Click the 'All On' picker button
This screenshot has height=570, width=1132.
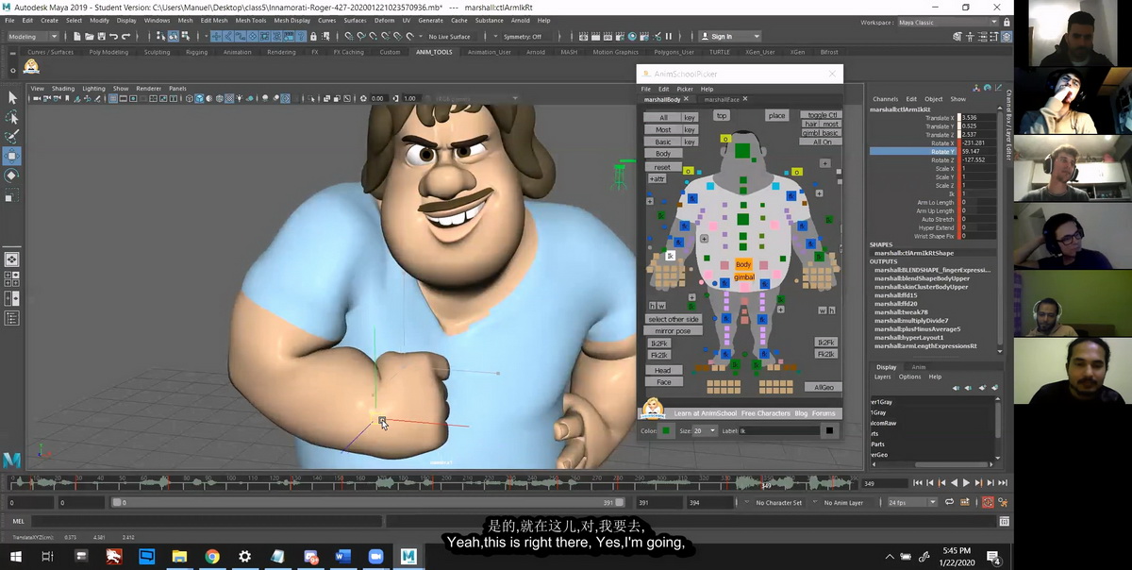coord(823,142)
